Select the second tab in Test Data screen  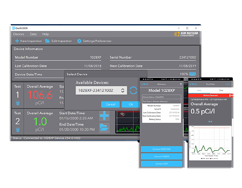[221, 90]
